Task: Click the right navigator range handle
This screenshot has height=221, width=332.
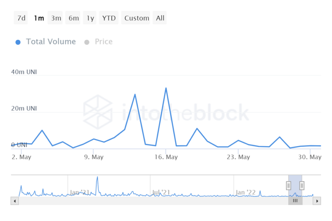Action: pos(302,186)
